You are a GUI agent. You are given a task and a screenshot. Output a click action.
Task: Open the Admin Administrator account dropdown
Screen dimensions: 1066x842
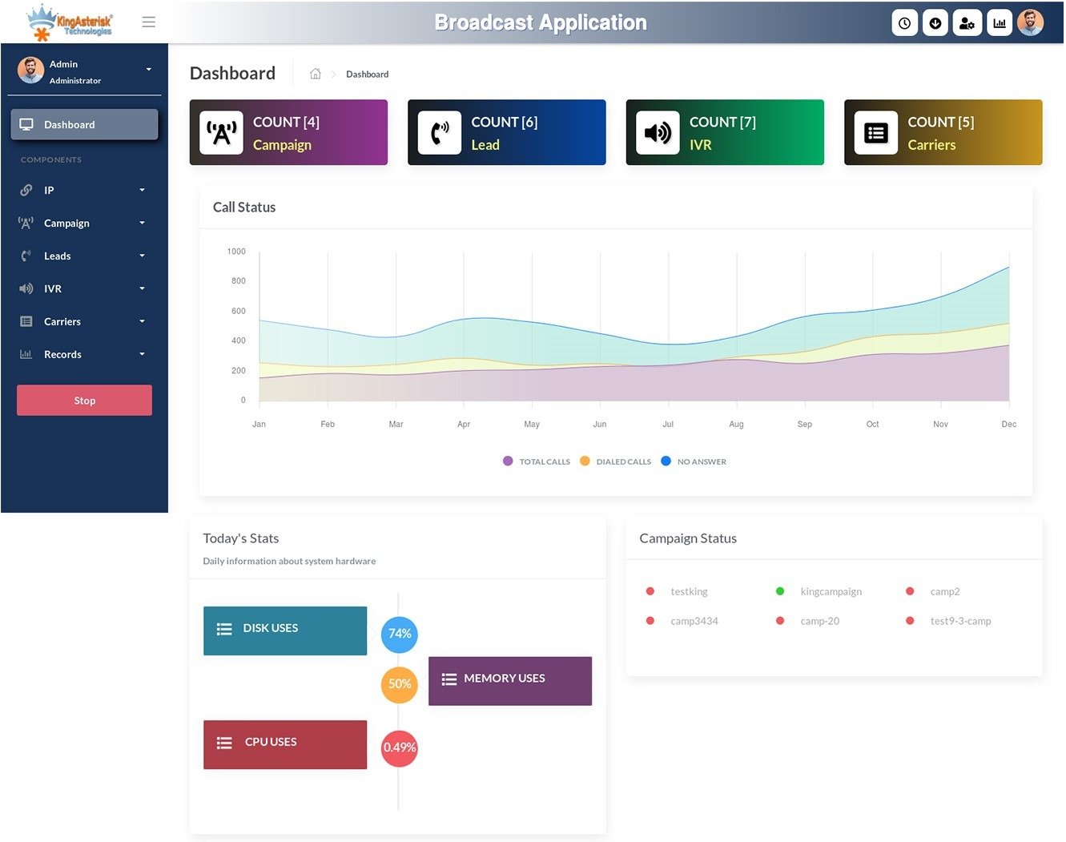[84, 71]
